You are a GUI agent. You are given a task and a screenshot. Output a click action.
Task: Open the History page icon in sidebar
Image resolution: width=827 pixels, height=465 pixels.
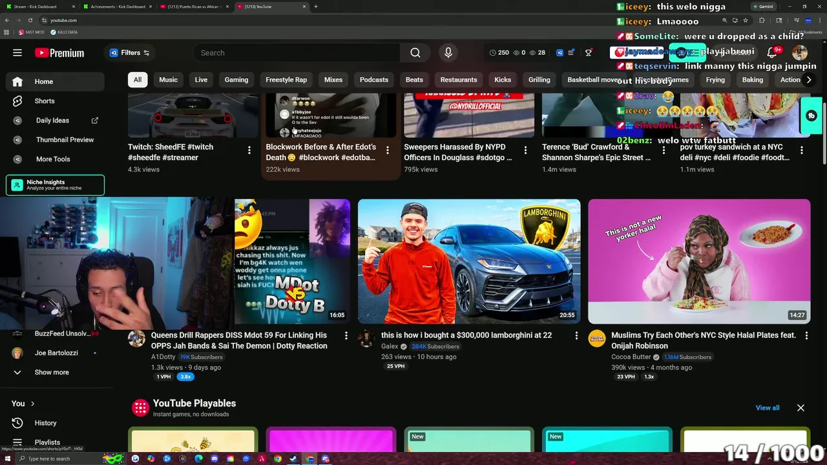17,423
